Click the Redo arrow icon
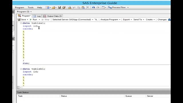Screen dimensions: 183x103 point(98,7)
